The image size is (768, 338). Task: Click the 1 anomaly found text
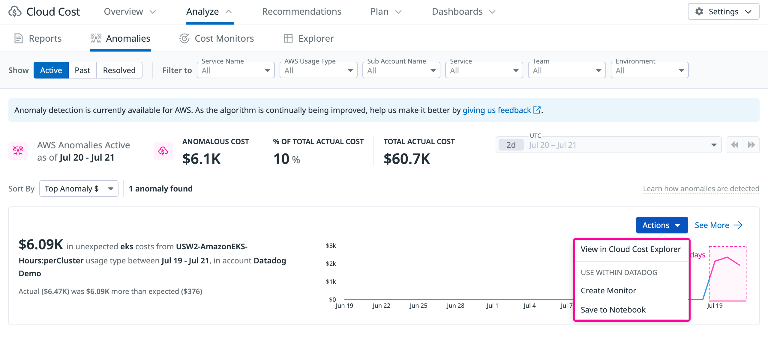pyautogui.click(x=161, y=188)
